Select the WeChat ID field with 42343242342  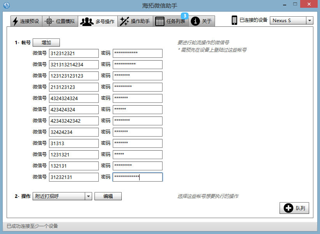(x=74, y=121)
